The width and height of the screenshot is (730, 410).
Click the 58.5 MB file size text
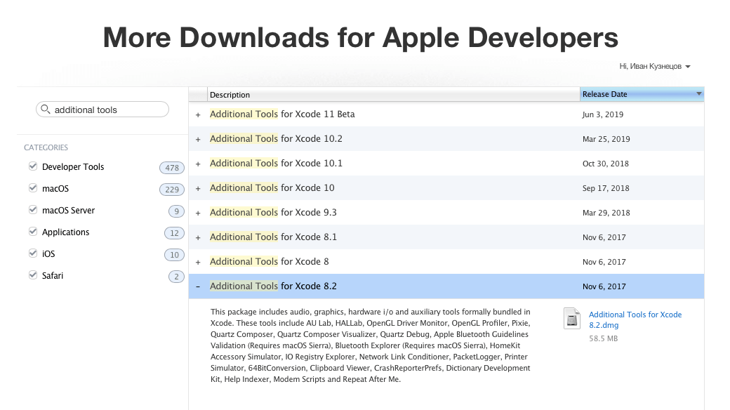[x=604, y=338]
